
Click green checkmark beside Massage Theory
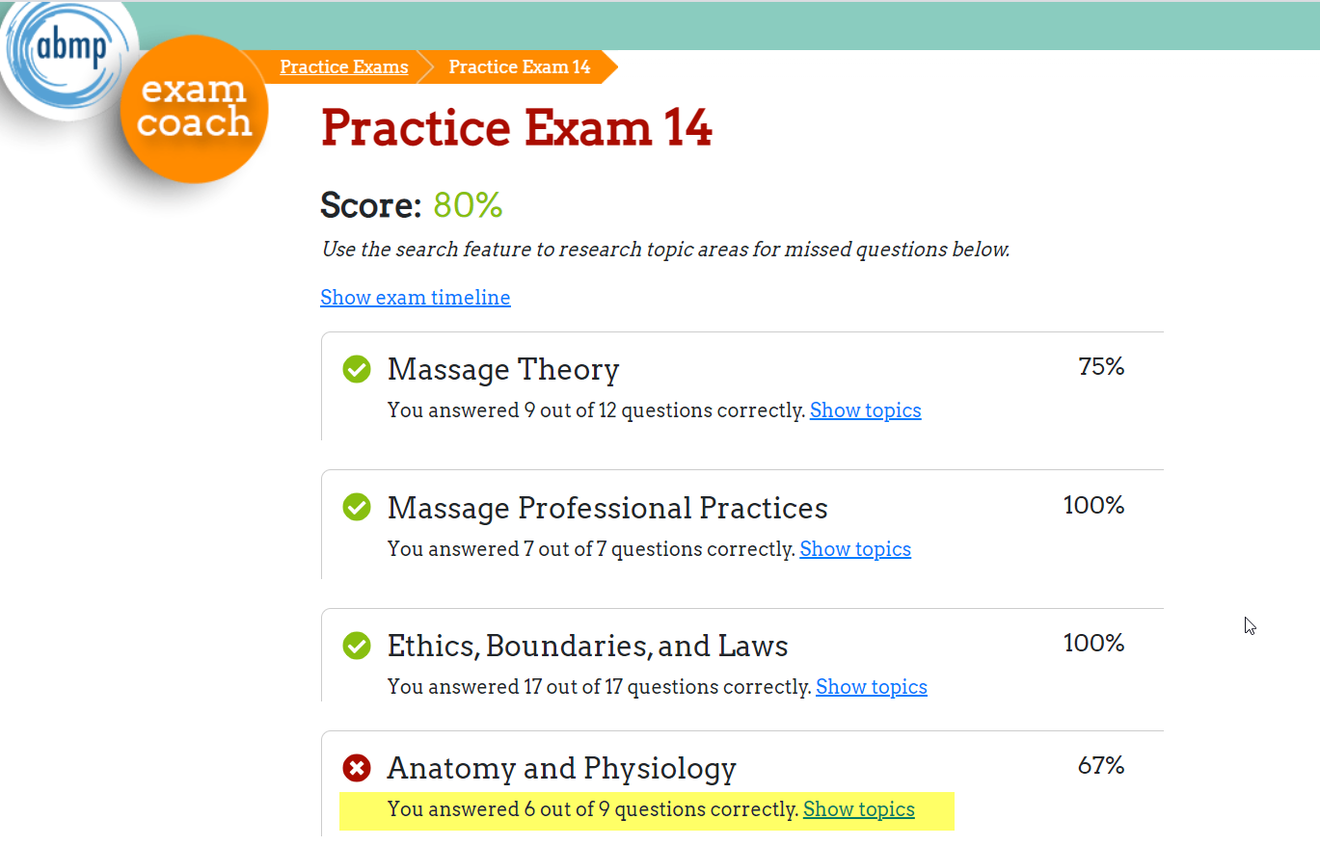click(357, 369)
